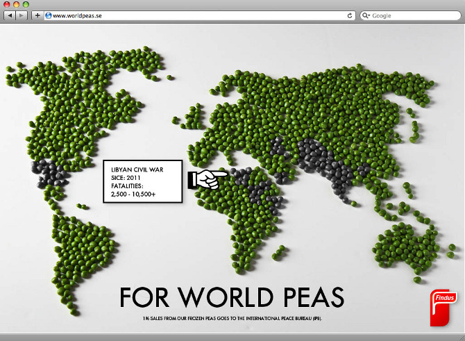Close the window with the red button

point(6,4)
